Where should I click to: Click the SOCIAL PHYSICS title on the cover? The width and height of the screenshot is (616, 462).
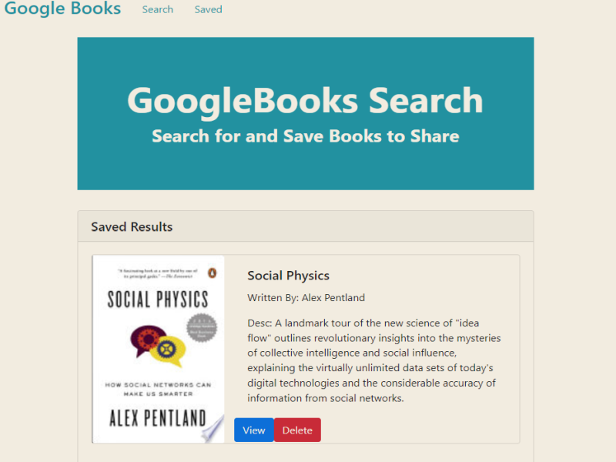158,300
